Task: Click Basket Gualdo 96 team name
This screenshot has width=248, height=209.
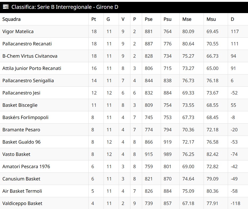Action: point(22,142)
